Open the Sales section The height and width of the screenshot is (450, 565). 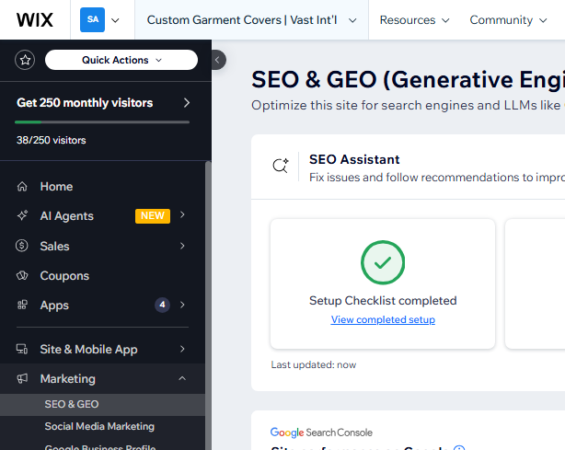pos(102,246)
